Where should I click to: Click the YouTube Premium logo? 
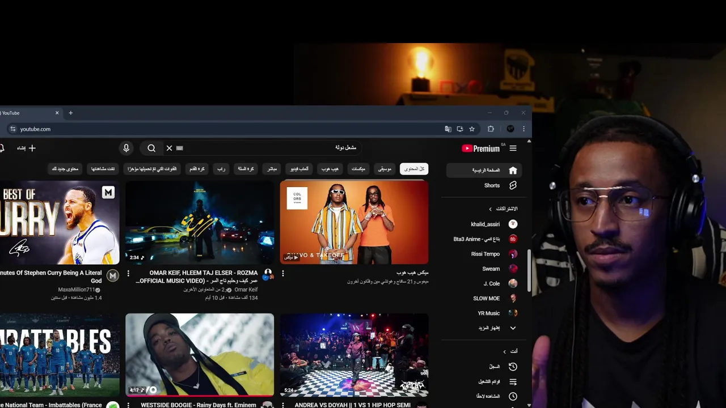click(481, 148)
